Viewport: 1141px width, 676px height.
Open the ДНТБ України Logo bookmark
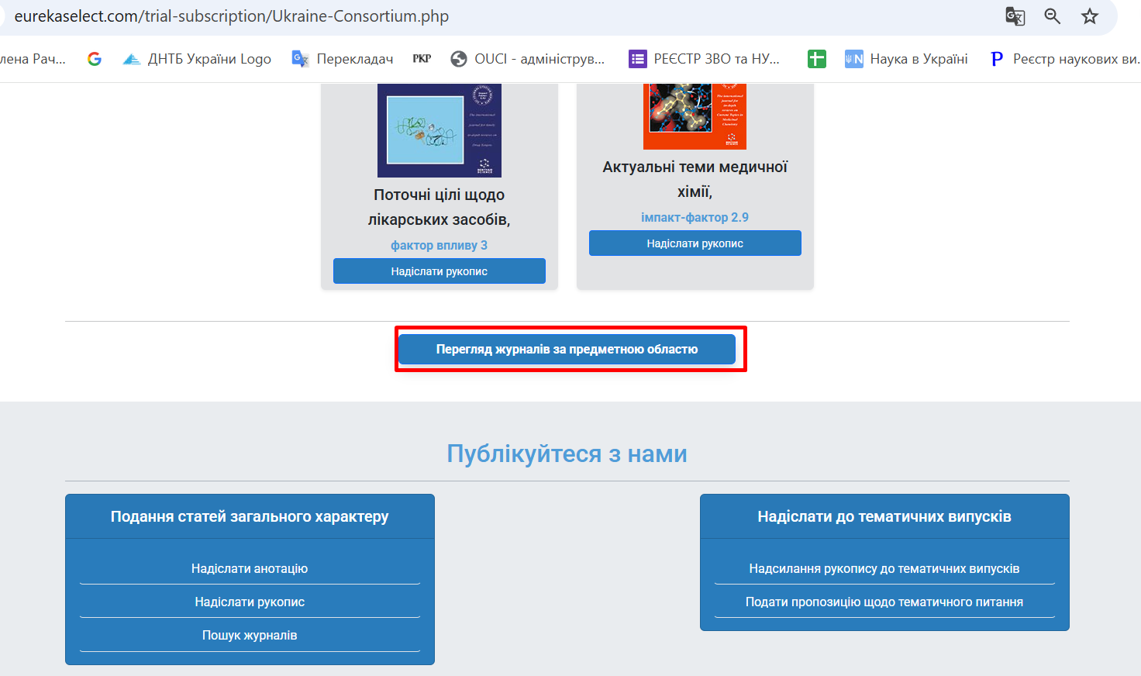pyautogui.click(x=198, y=59)
